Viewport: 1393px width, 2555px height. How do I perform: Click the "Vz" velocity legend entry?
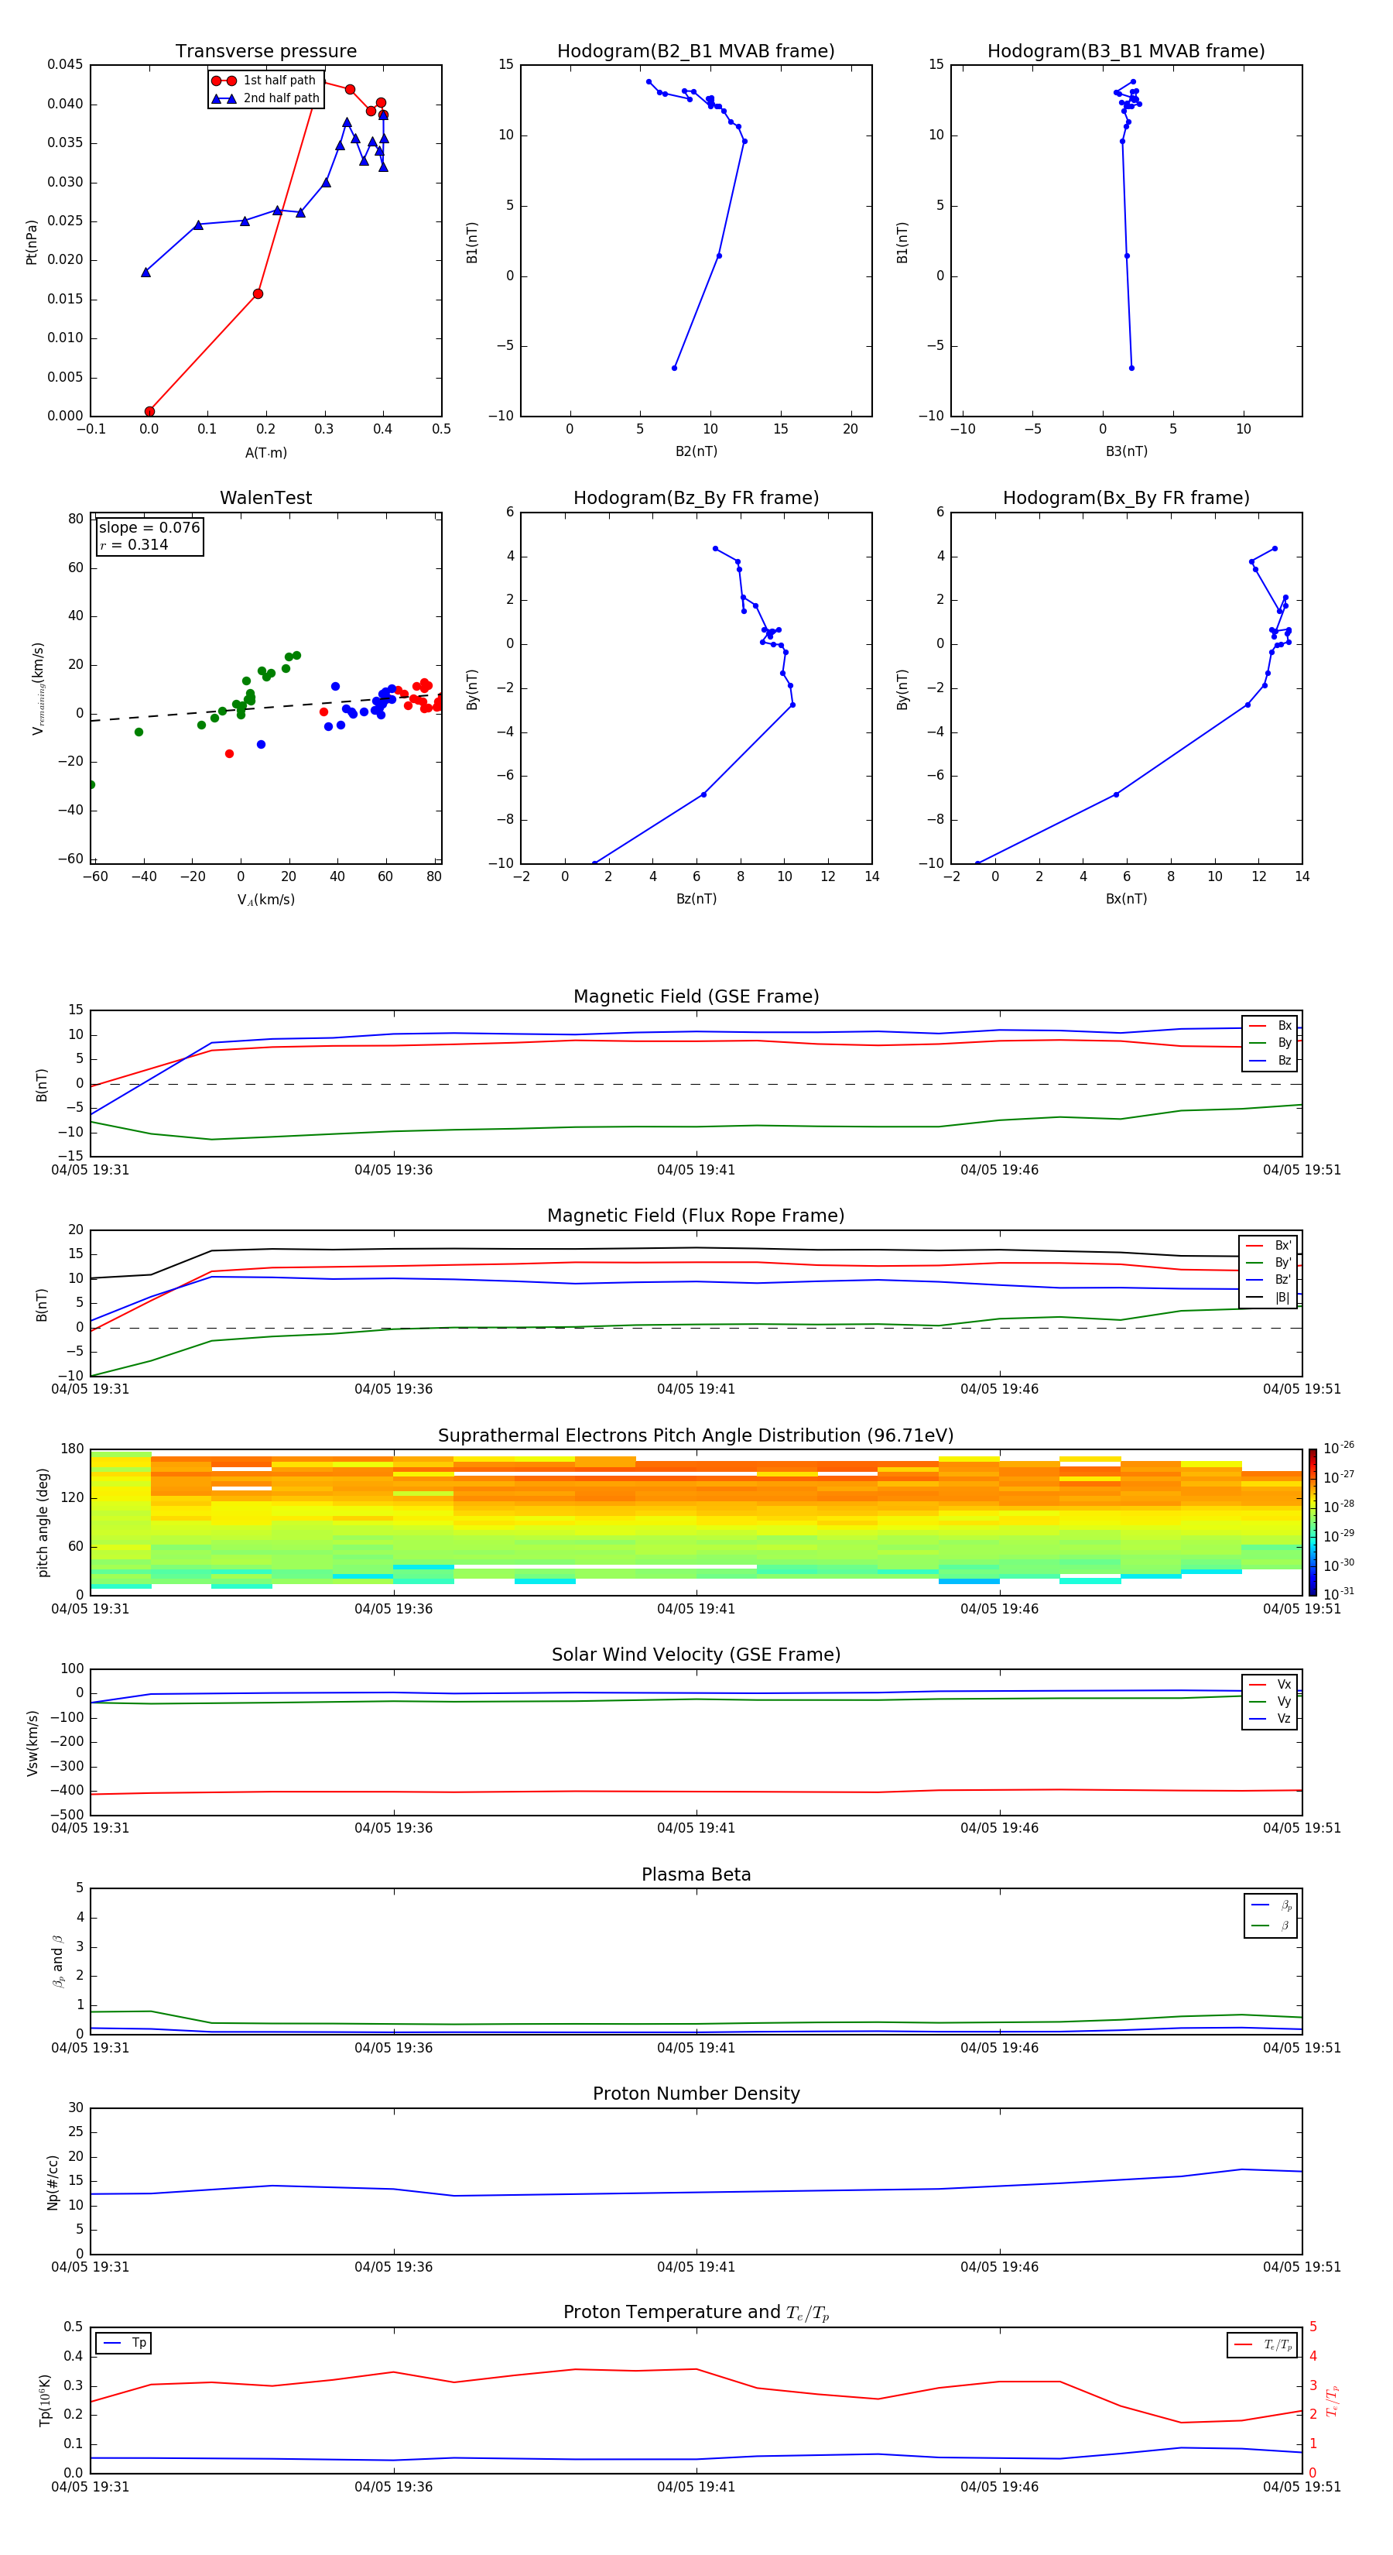click(x=1271, y=1719)
